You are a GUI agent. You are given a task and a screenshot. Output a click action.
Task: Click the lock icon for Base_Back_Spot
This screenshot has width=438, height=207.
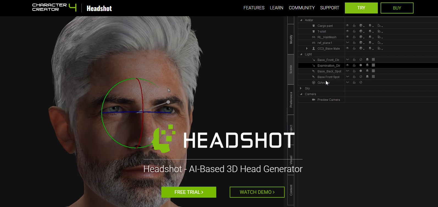354,71
